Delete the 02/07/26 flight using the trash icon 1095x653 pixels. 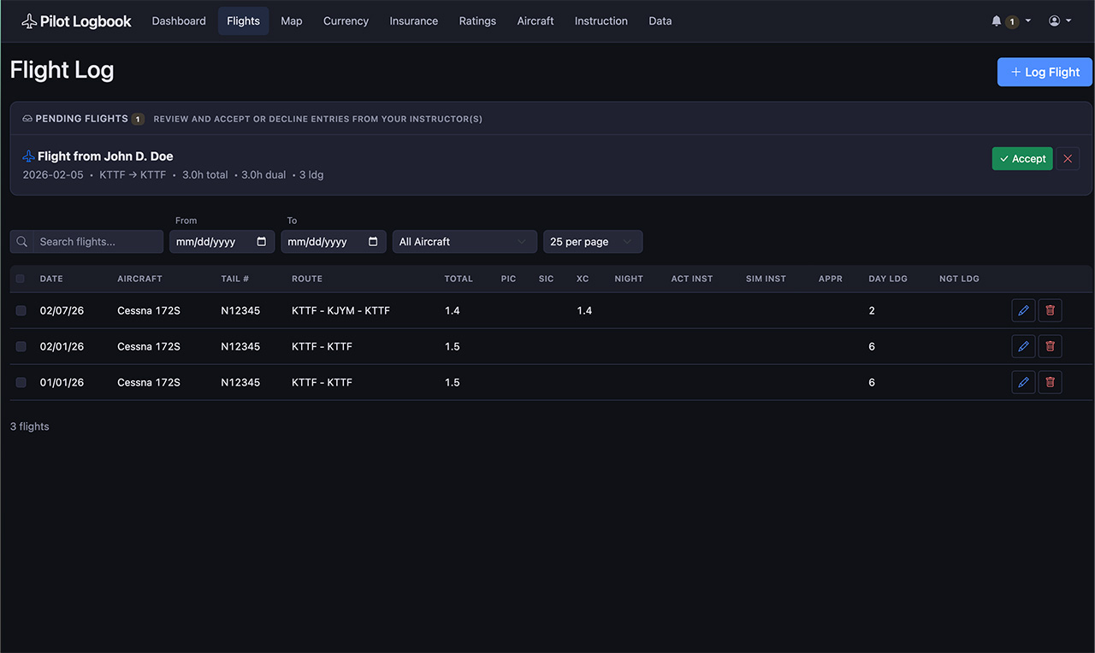(x=1050, y=310)
